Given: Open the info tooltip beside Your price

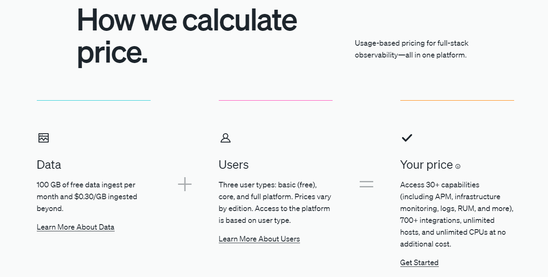Looking at the screenshot, I should 458,166.
